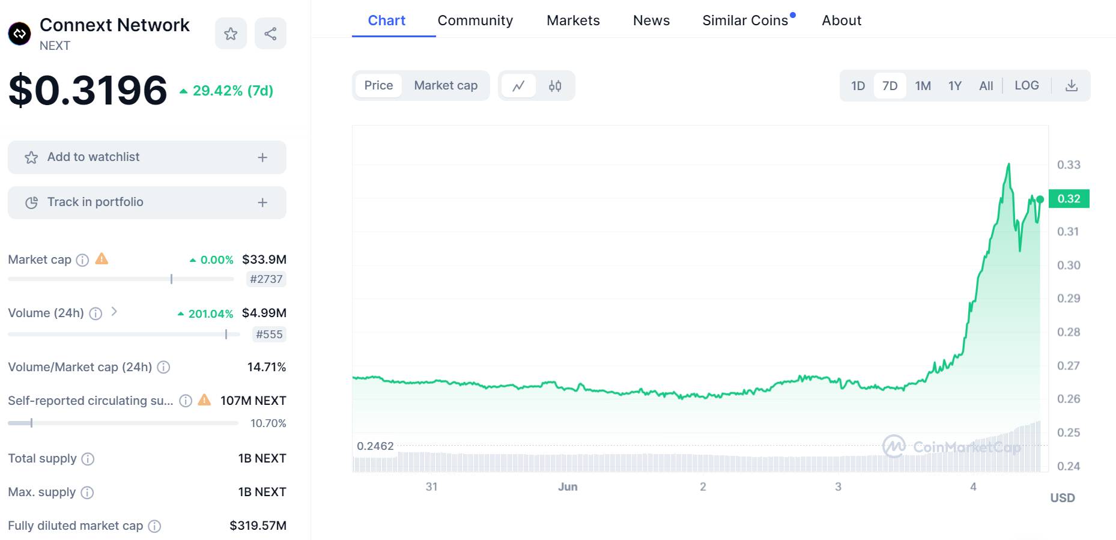Toggle chart to Market cap view
Screen dimensions: 1116x540
point(446,85)
